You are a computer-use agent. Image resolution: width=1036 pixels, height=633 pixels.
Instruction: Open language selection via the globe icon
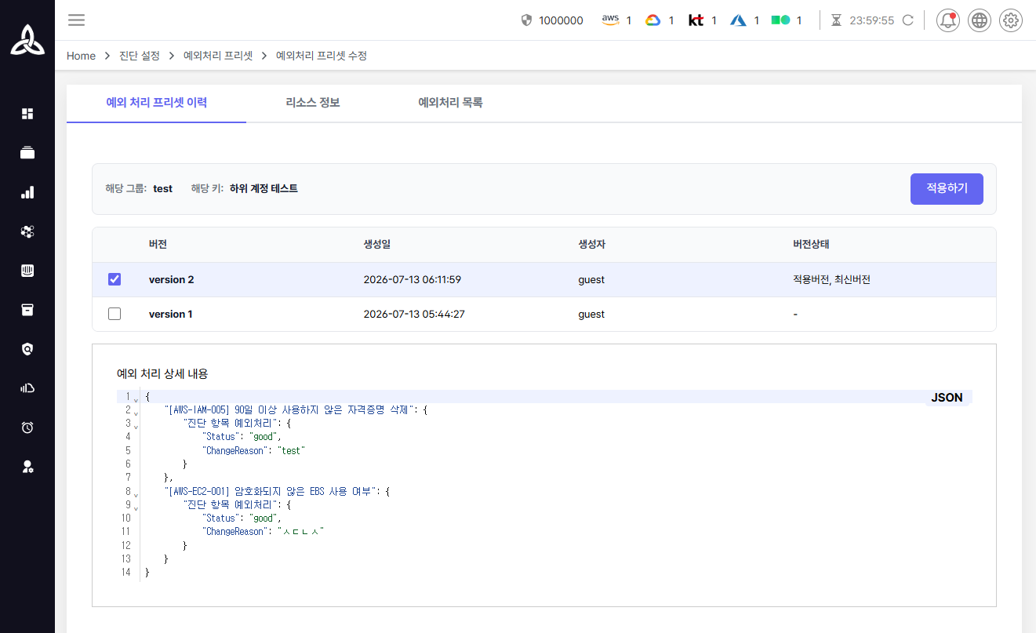point(980,20)
